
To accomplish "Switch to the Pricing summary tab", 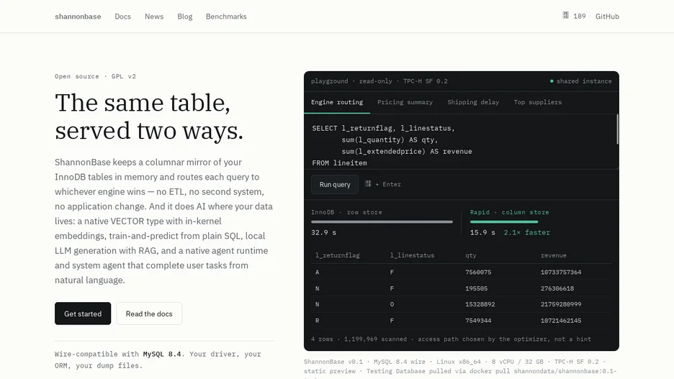I will click(405, 102).
